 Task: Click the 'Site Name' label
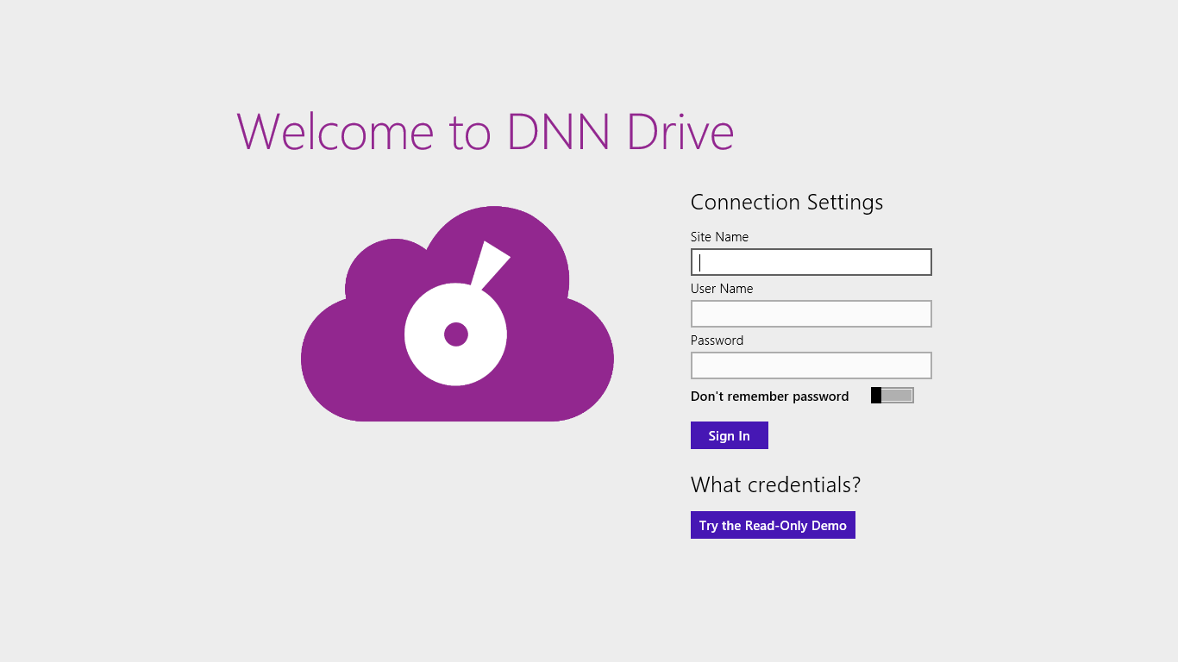coord(720,237)
